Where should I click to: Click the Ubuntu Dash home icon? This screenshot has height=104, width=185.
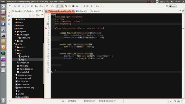coord(3,6)
